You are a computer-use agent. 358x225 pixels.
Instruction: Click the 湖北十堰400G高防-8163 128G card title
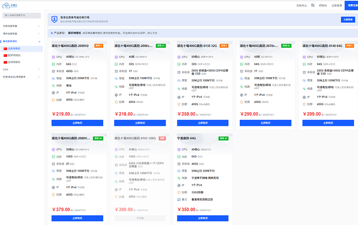pos(135,138)
